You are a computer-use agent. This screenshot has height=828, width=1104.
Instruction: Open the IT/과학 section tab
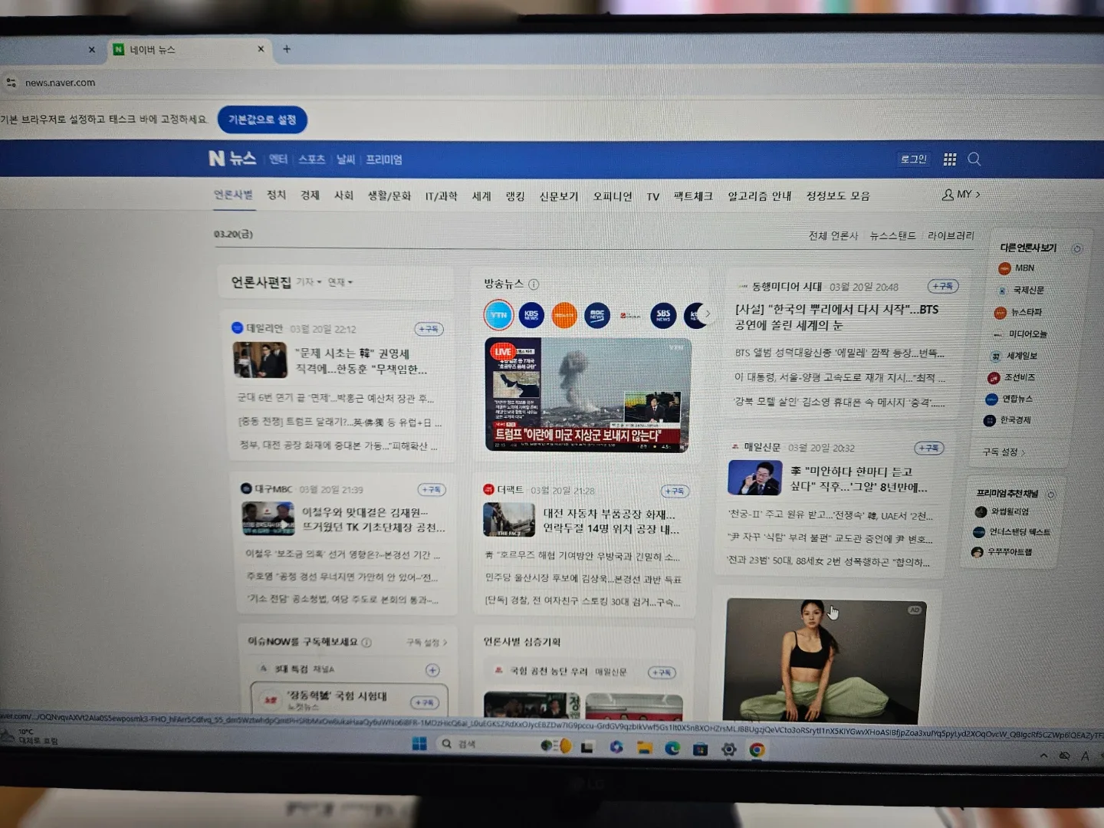coord(441,195)
